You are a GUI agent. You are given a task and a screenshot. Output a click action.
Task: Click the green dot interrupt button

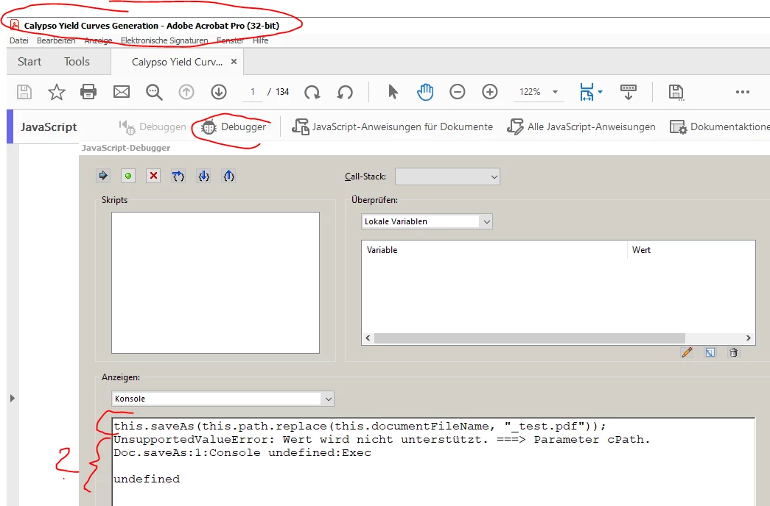point(128,176)
